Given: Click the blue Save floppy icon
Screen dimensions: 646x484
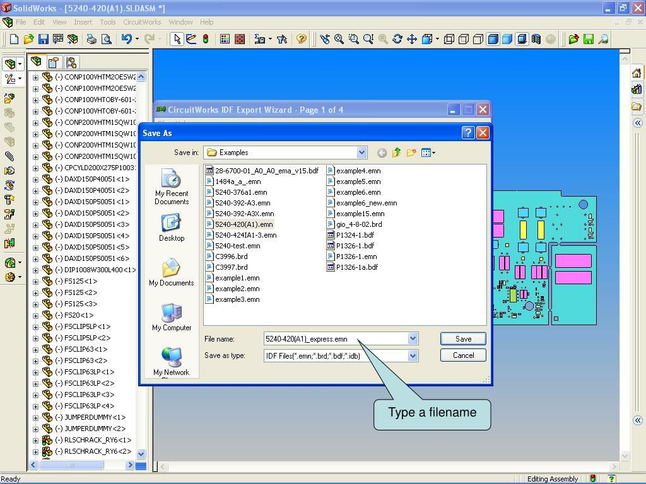Looking at the screenshot, I should point(44,39).
